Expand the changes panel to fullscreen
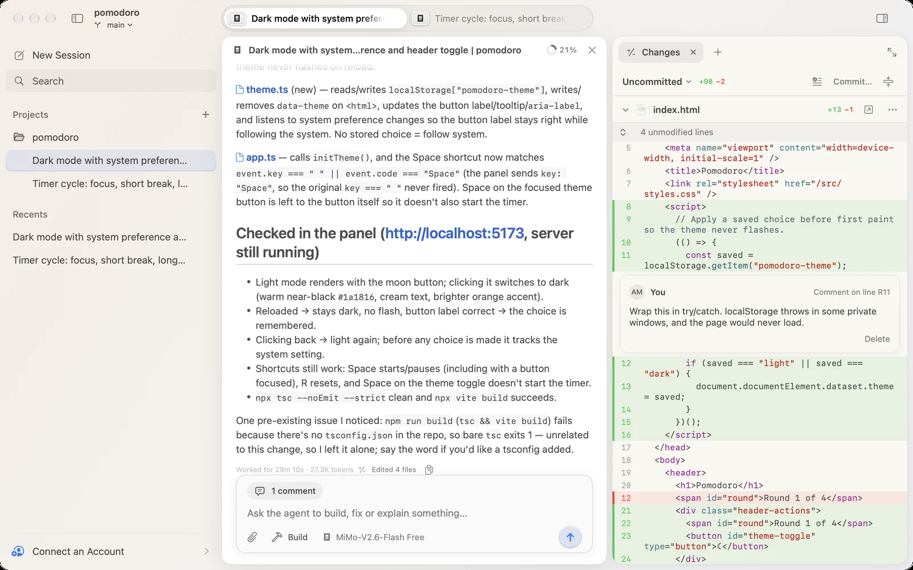Image resolution: width=913 pixels, height=570 pixels. [x=892, y=52]
